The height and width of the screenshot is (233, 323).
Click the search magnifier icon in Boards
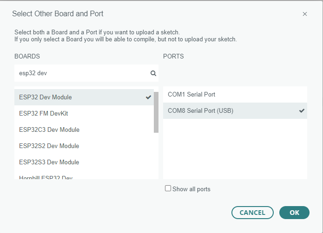pos(153,73)
